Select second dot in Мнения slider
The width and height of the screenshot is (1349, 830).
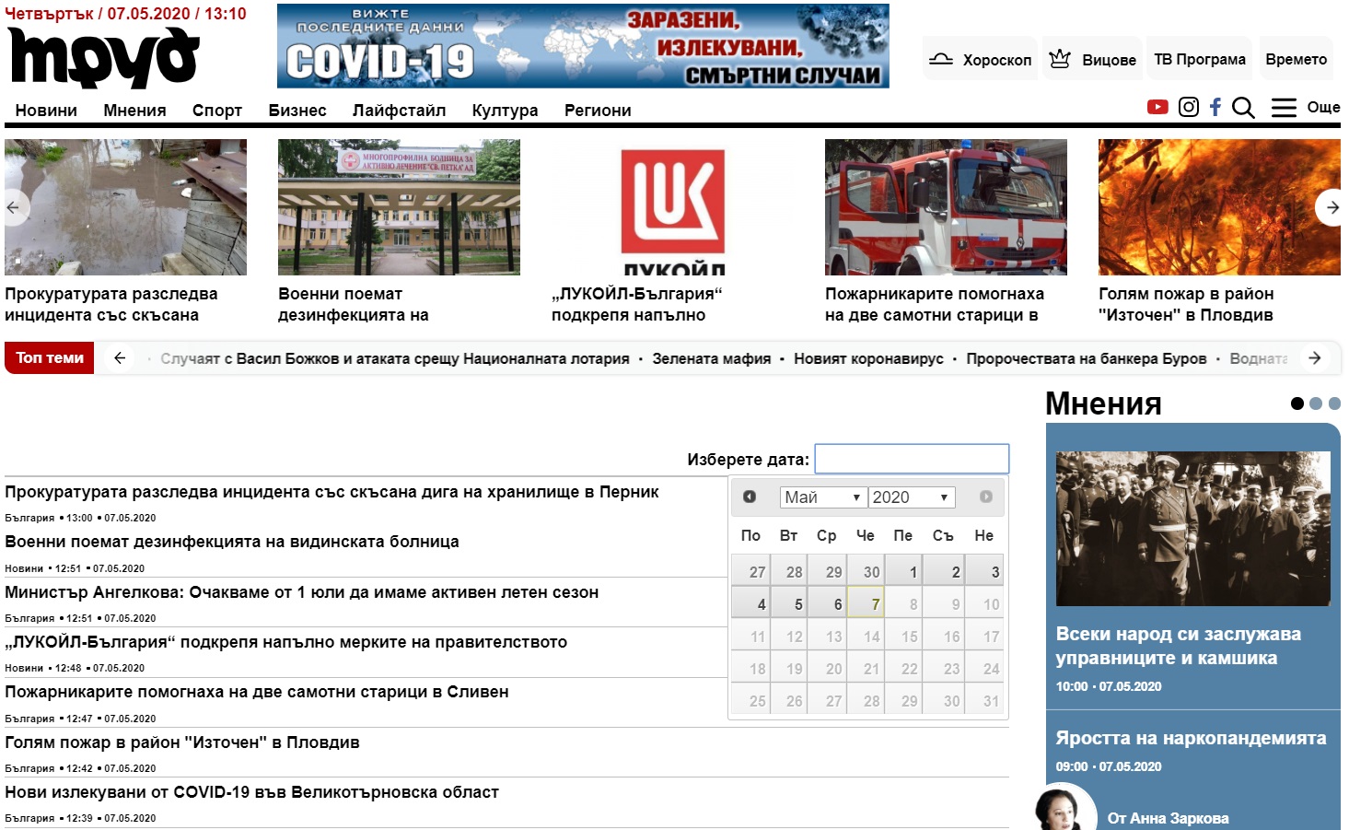[1316, 403]
